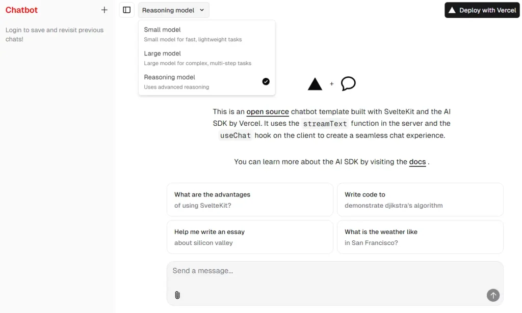Visit the AI SDK docs link
Image resolution: width=522 pixels, height=313 pixels.
tap(417, 162)
